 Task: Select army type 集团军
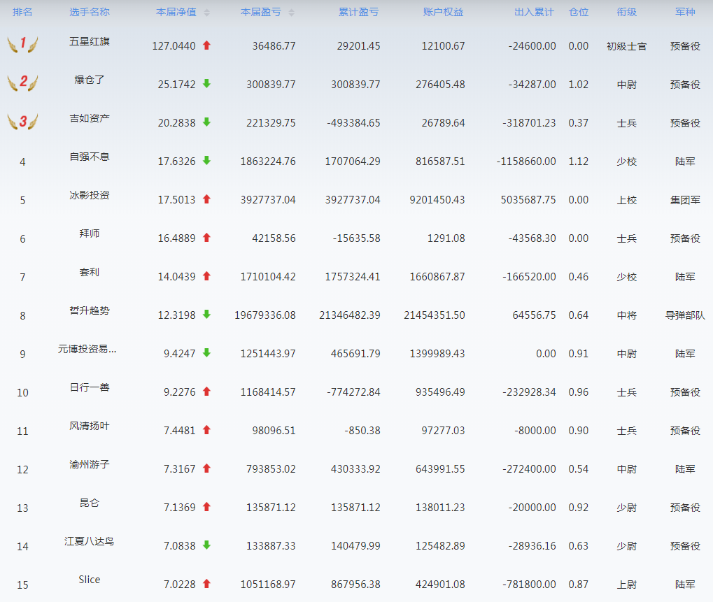click(685, 200)
